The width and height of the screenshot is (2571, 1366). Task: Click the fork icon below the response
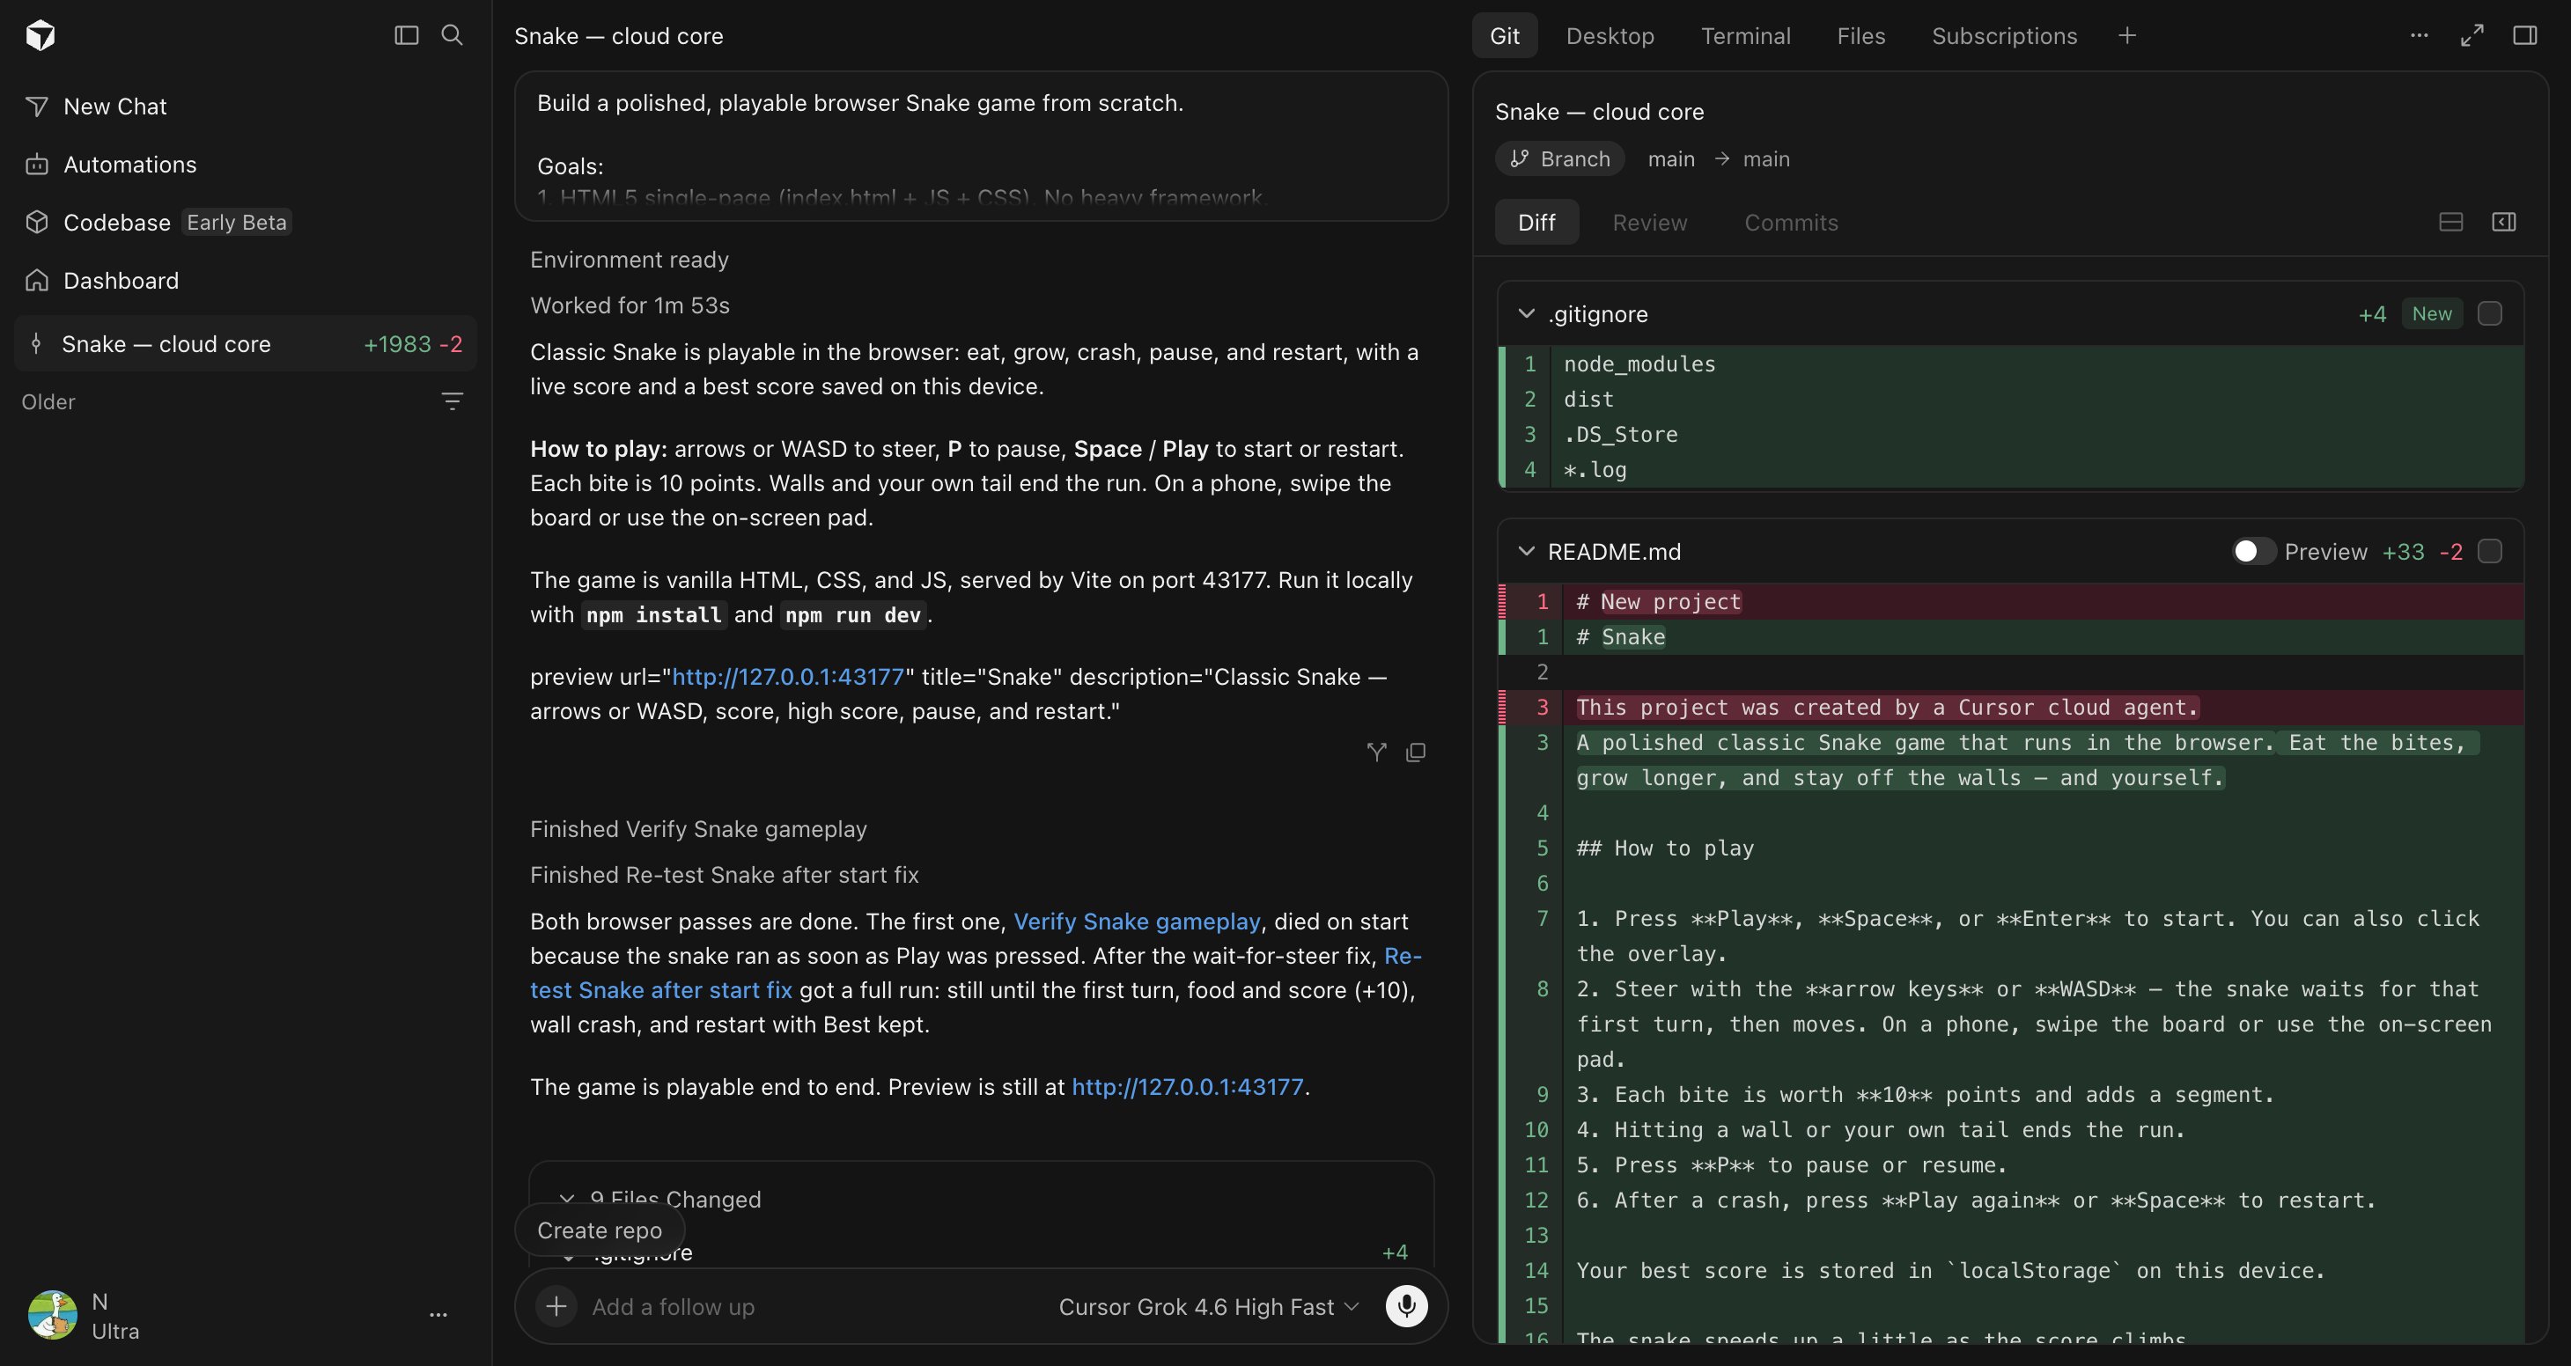tap(1376, 753)
